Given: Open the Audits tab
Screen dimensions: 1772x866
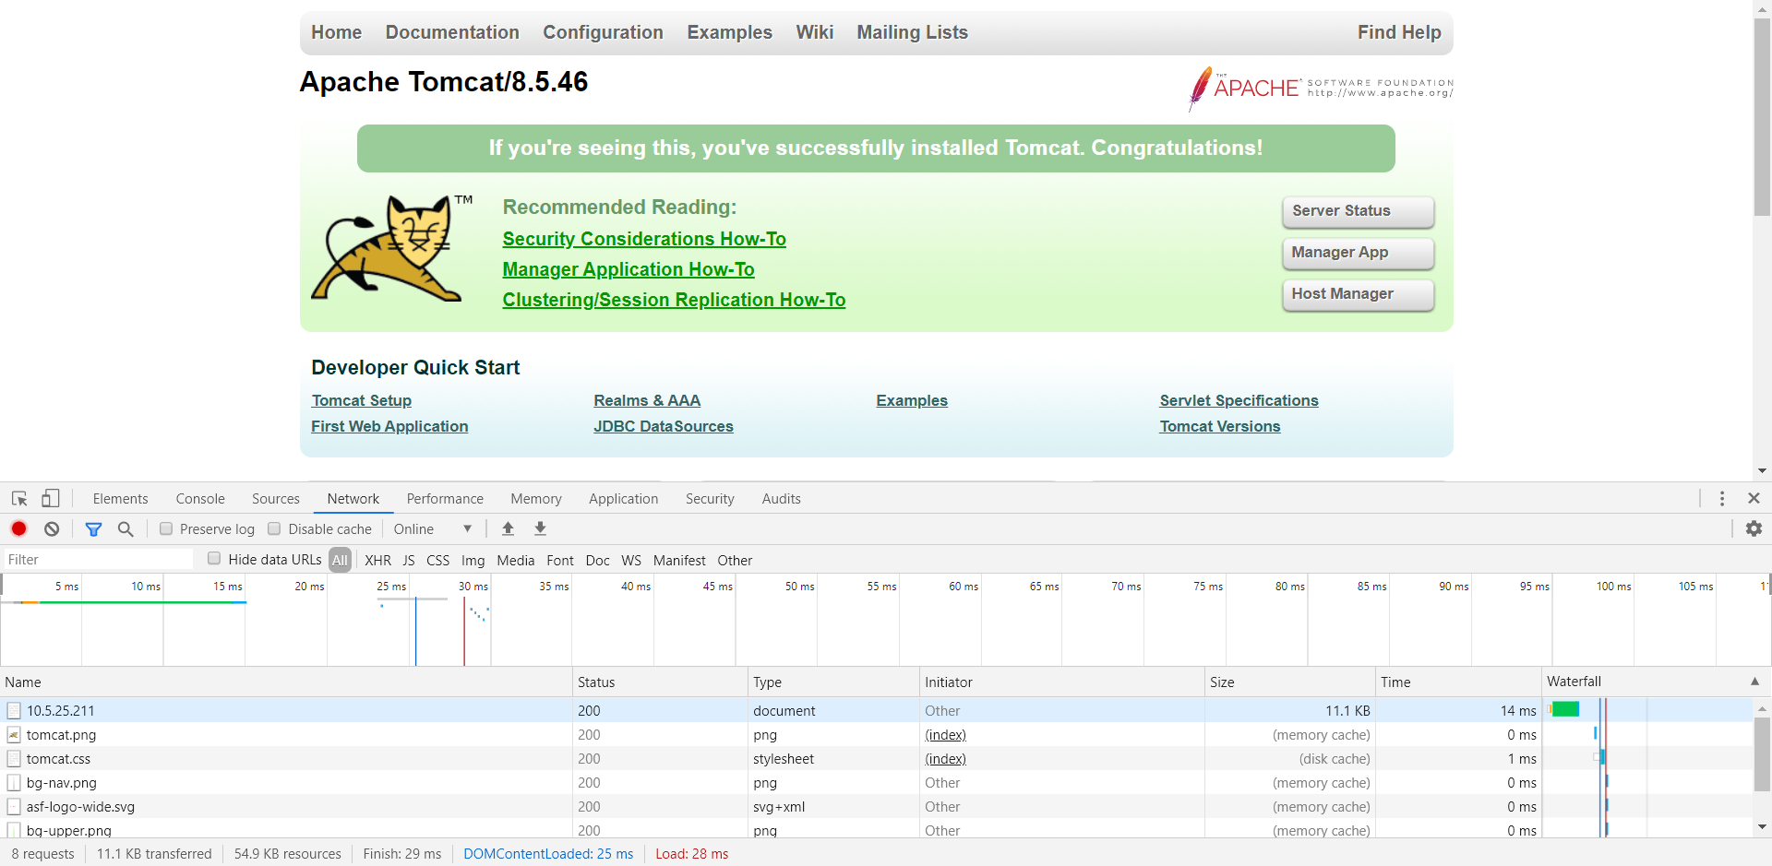Looking at the screenshot, I should click(781, 499).
